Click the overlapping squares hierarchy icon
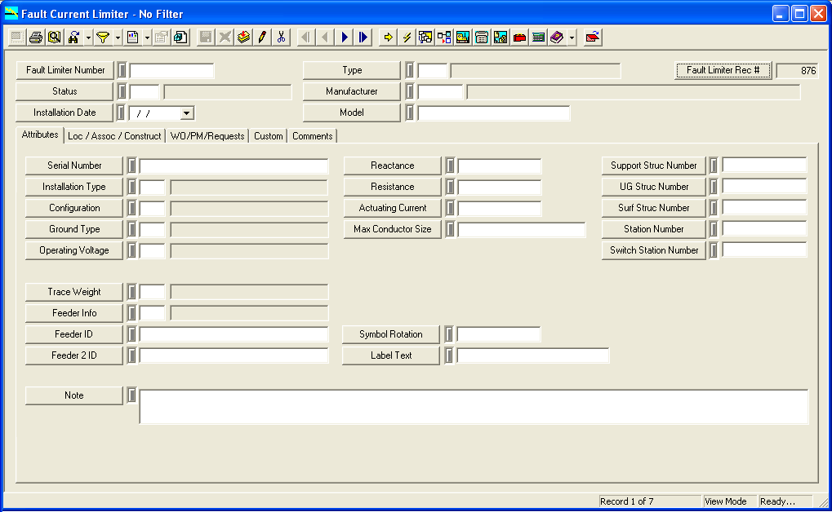The width and height of the screenshot is (832, 512). coord(425,38)
